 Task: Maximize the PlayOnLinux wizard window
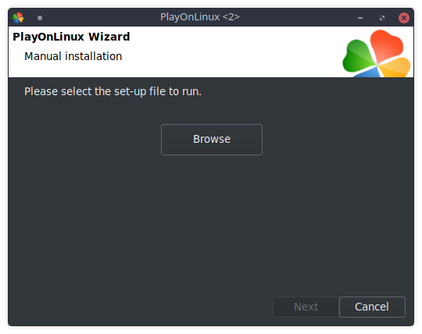tap(382, 18)
